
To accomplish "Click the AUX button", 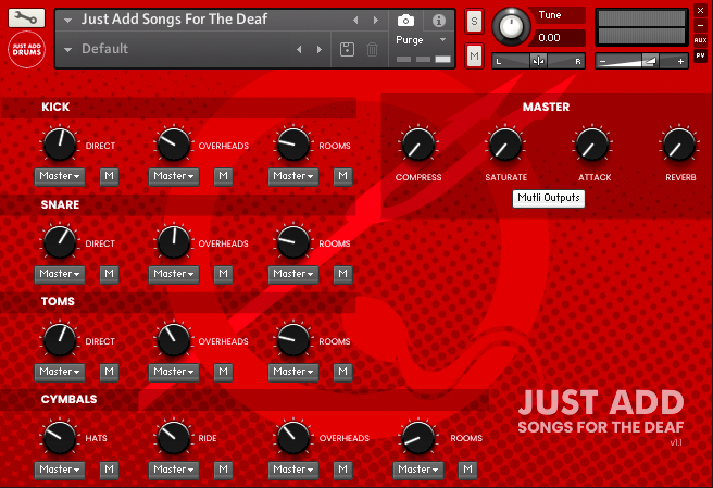I will (701, 40).
